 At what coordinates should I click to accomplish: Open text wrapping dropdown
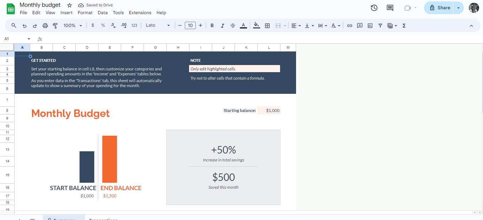pos(322,26)
